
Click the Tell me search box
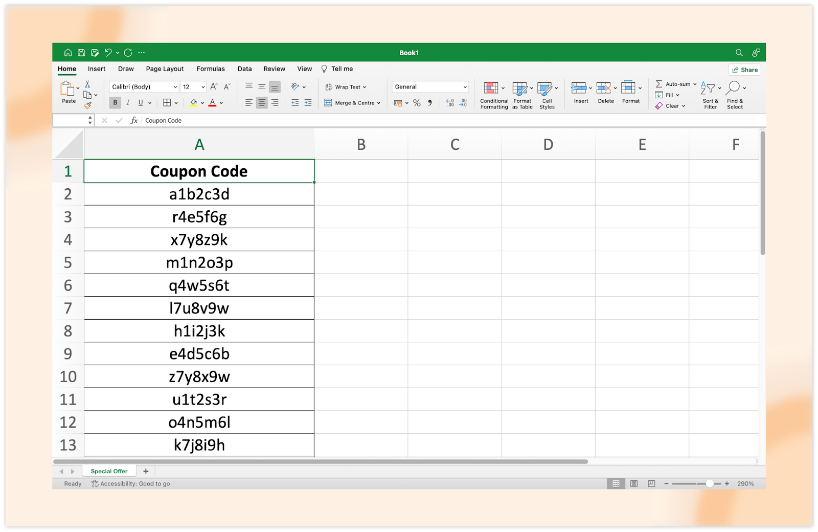(x=337, y=69)
